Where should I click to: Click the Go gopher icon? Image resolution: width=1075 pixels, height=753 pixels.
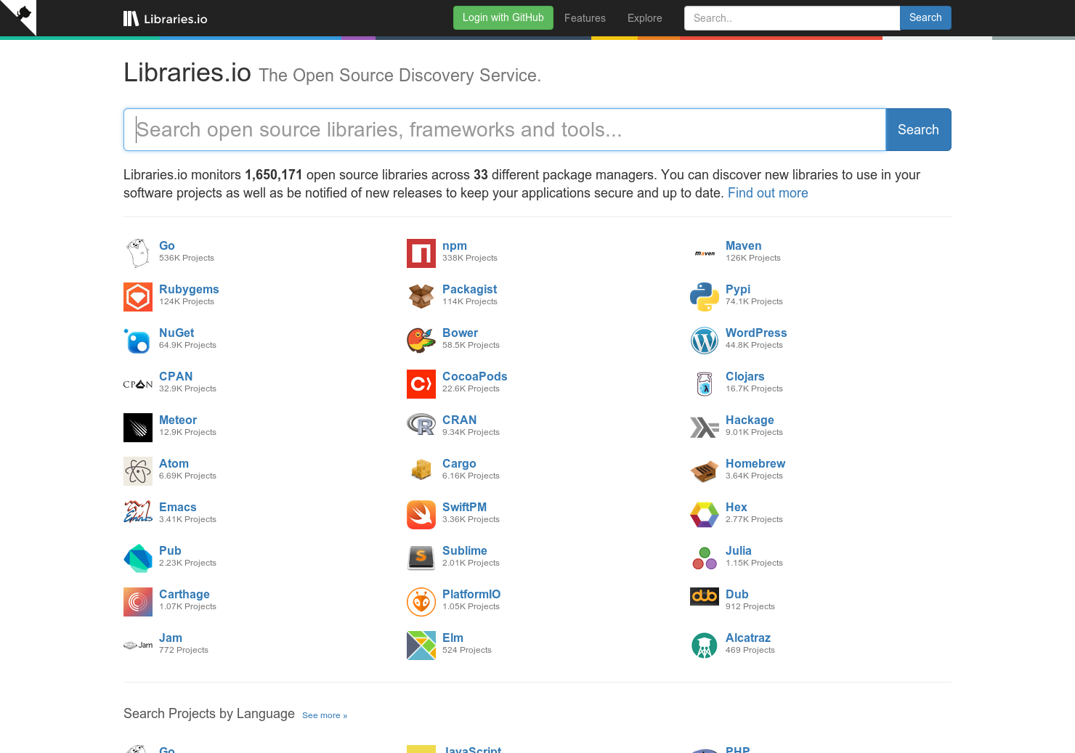click(x=138, y=253)
